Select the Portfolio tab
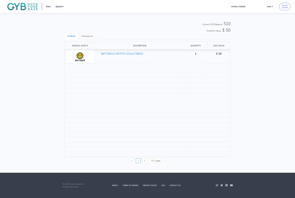Screen dimensions: 295x198 click(x=71, y=36)
